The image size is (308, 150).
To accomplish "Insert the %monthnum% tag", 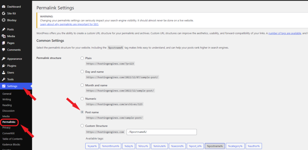I will coord(110,146).
